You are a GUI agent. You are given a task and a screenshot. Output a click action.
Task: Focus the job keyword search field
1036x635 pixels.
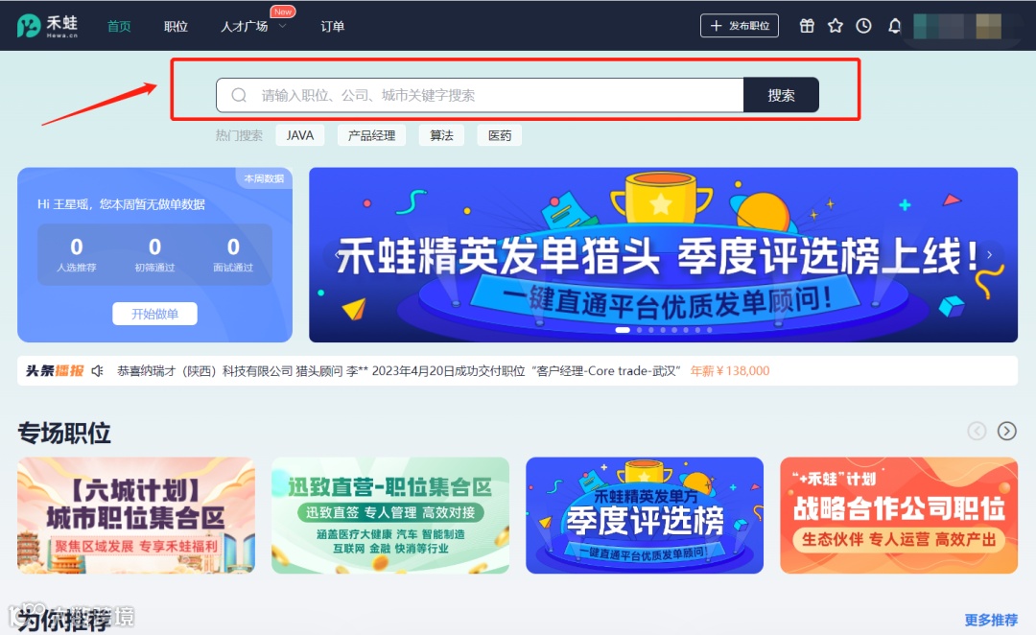(480, 95)
